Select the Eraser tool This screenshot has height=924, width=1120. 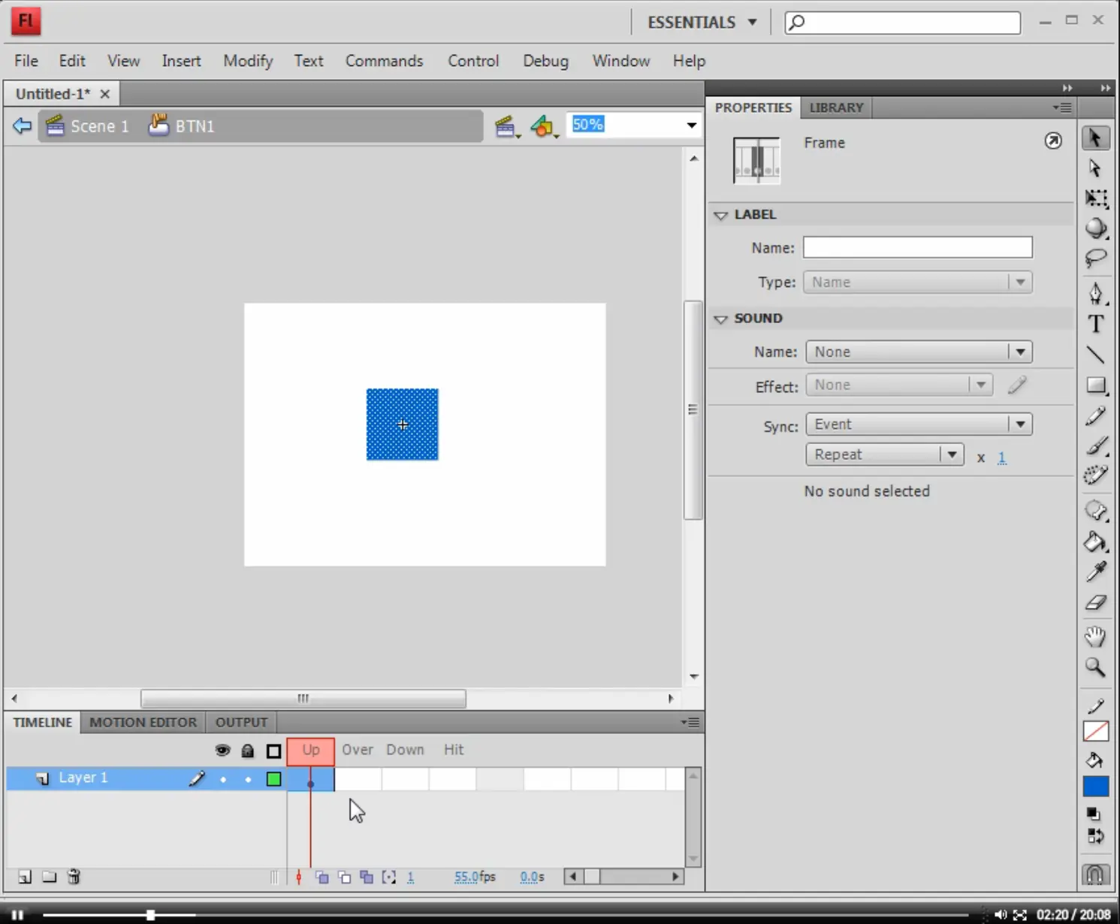(x=1095, y=603)
